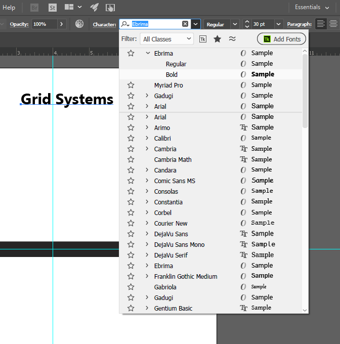
Task: Open the Character panel link
Action: (104, 24)
